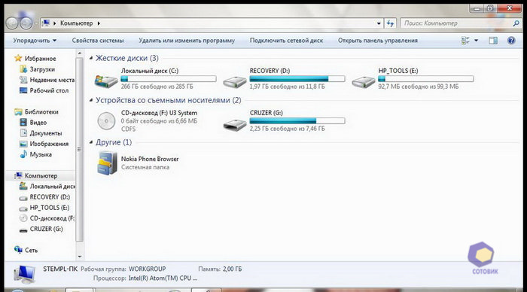Change view with the view icon
Screen dimensions: 527x292
[x=465, y=41]
